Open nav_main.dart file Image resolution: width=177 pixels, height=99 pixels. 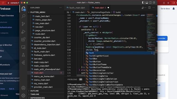coord(42,23)
